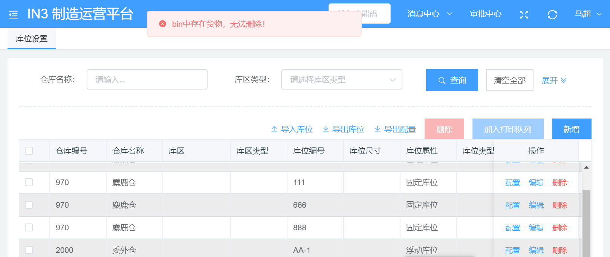Select the checkbox for 库位编号 666 row
The height and width of the screenshot is (257, 610).
29,205
